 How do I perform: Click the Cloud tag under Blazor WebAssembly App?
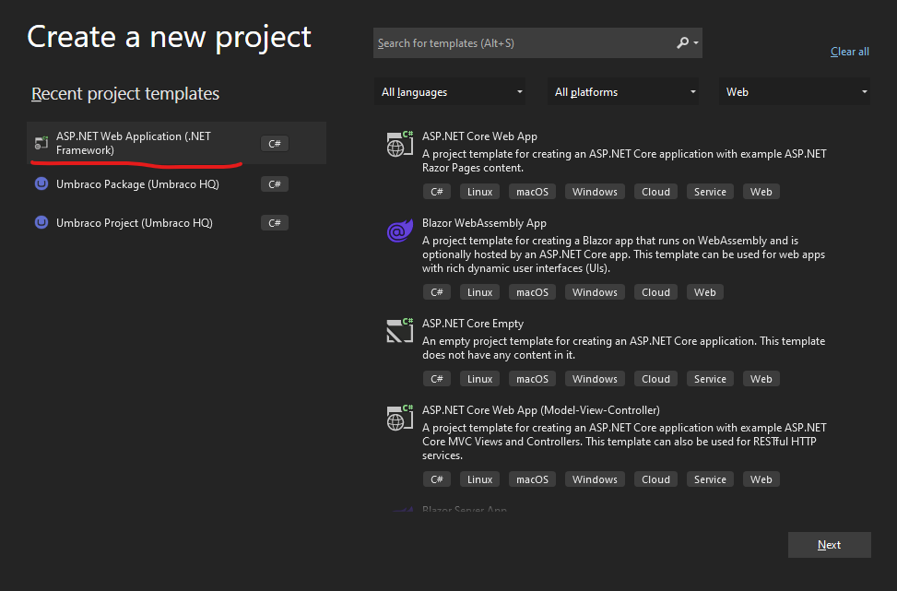pos(655,292)
